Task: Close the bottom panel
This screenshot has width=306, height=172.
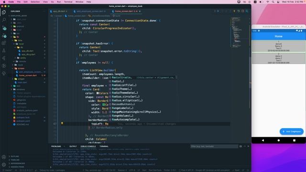Action: (x=248, y=147)
